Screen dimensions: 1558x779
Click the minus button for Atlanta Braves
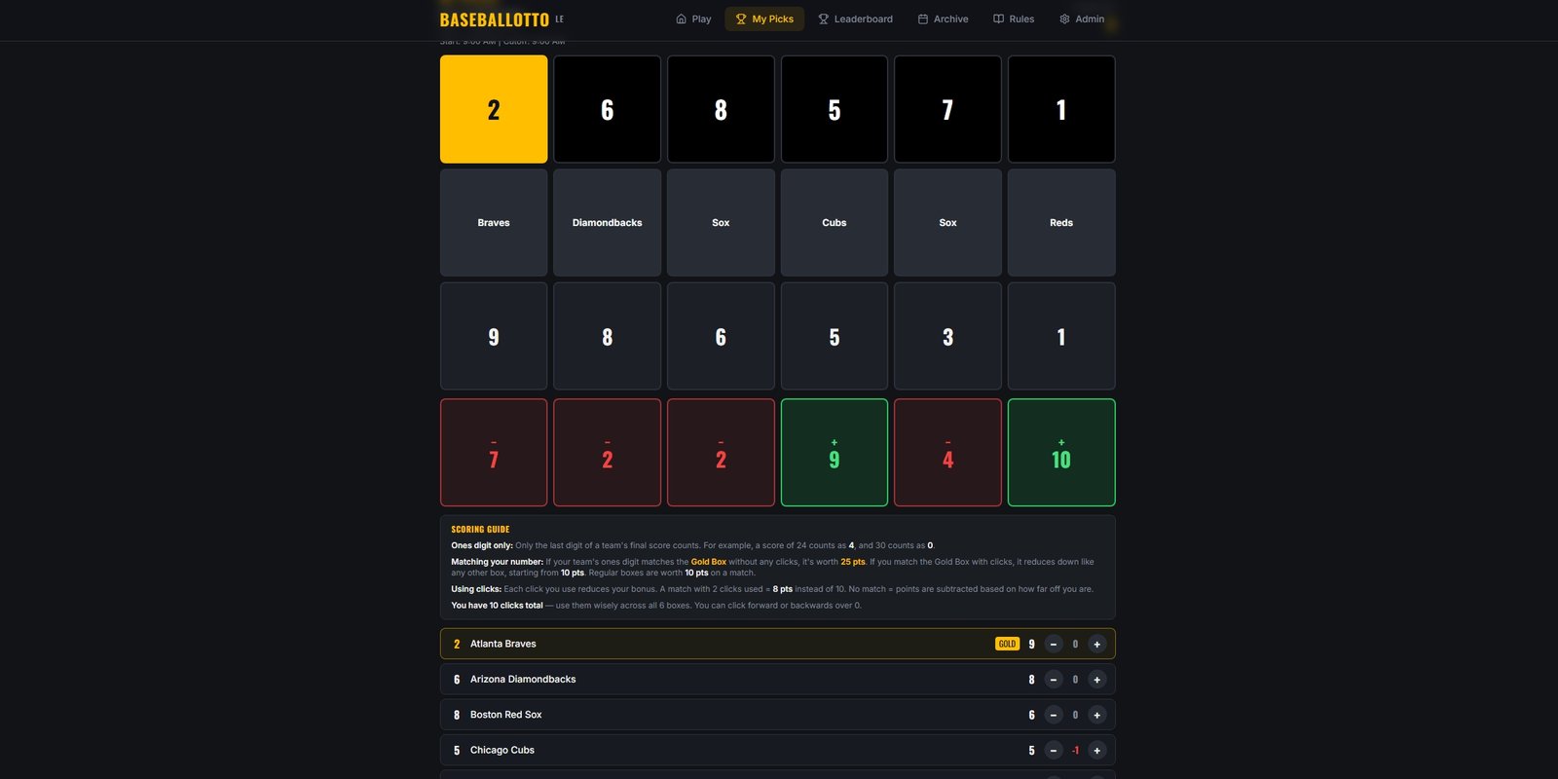click(x=1053, y=644)
